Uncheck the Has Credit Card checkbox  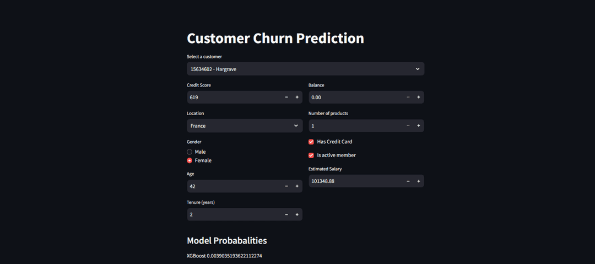pos(311,142)
